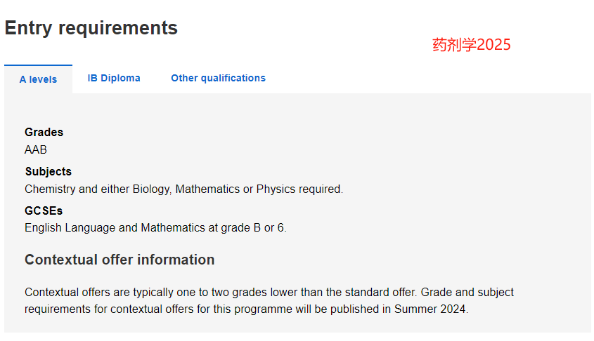Click the Subjects label

click(48, 171)
